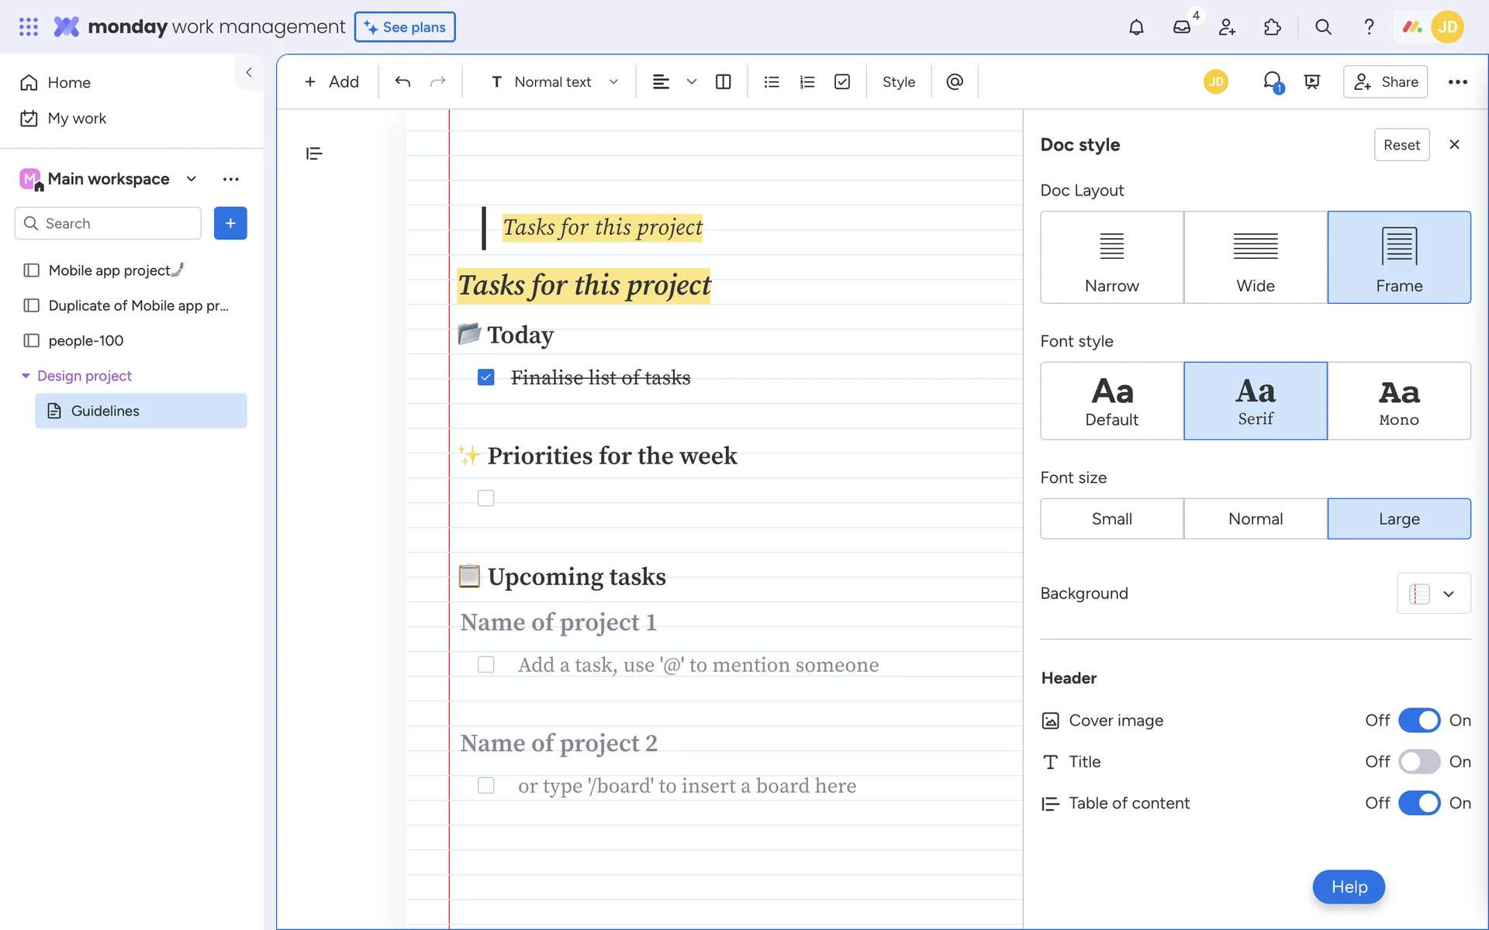Screen dimensions: 1489x930
Task: Choose the Mono font style
Action: coord(1398,401)
